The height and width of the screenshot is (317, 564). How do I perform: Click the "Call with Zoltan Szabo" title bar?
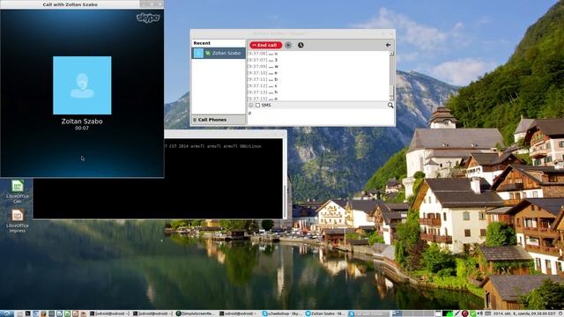tap(70, 4)
